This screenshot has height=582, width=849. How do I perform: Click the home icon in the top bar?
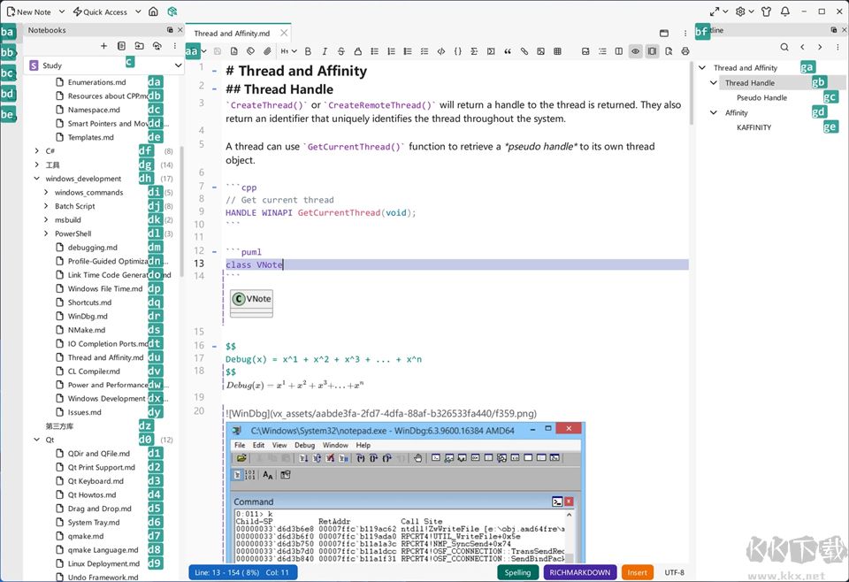[153, 11]
